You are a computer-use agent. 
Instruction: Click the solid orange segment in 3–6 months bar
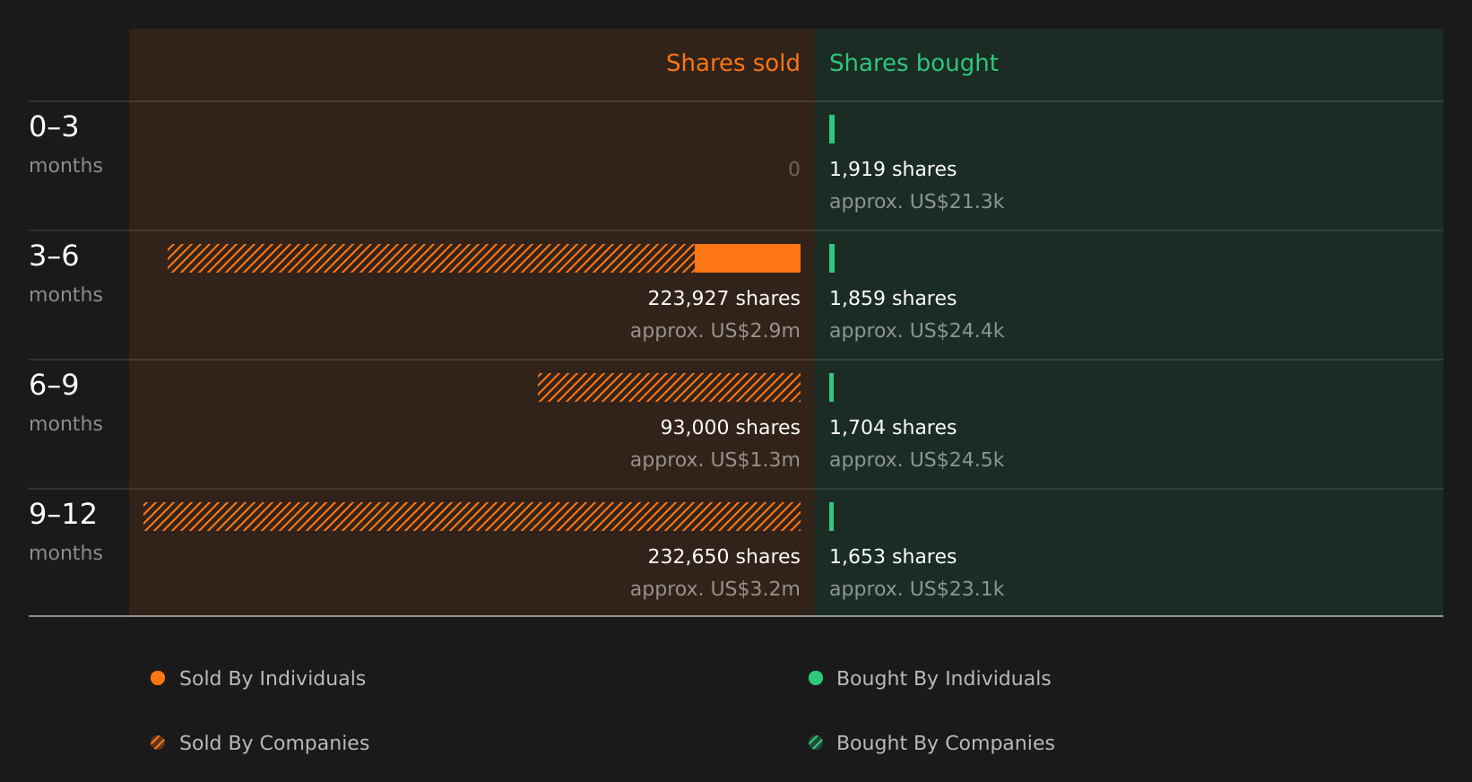[x=748, y=258]
